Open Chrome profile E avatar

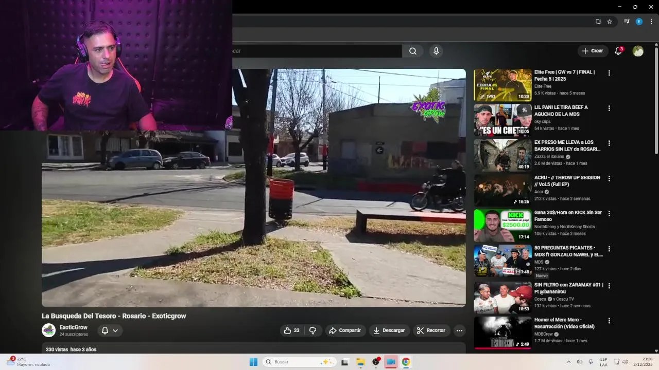(639, 22)
